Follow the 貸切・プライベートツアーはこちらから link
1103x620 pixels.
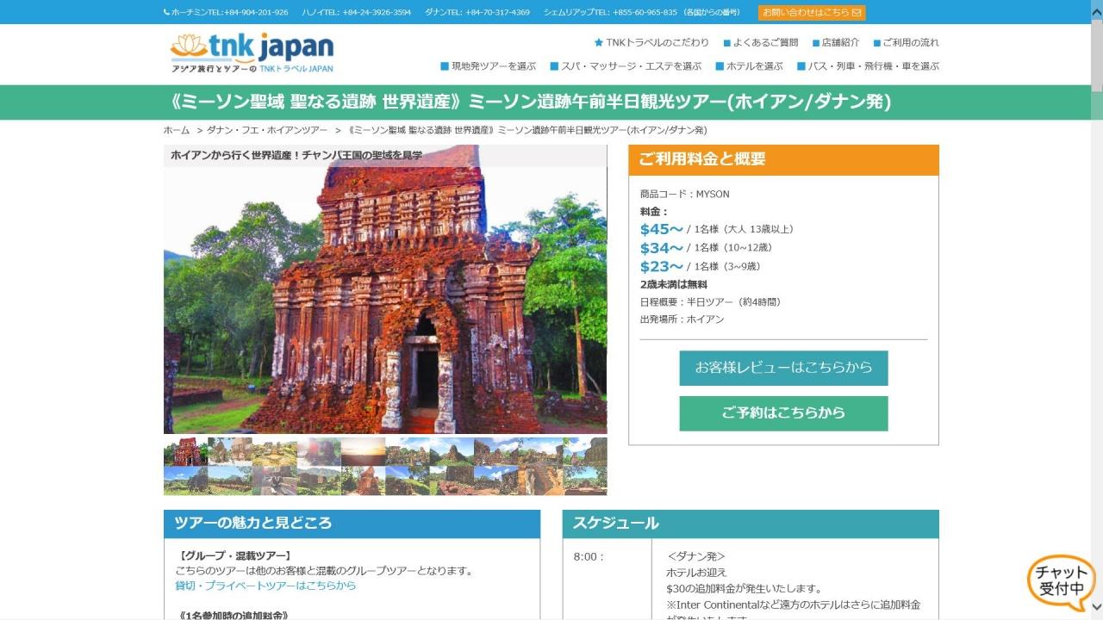(265, 586)
